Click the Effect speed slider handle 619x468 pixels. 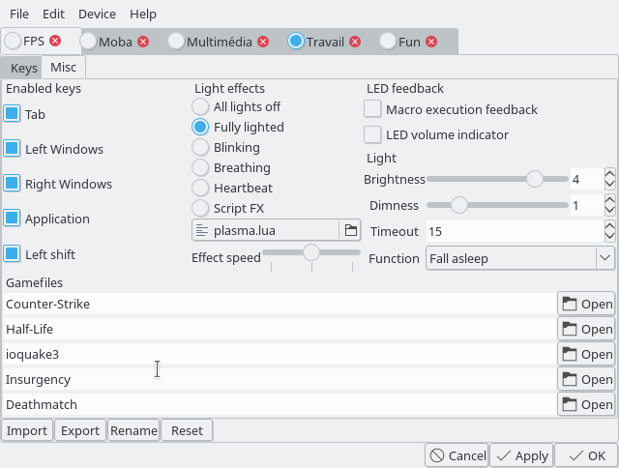[311, 252]
